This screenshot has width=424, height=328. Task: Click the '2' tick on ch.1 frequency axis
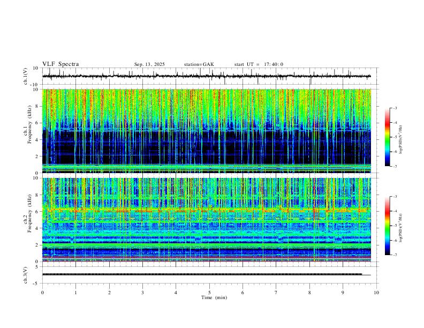(x=37, y=156)
